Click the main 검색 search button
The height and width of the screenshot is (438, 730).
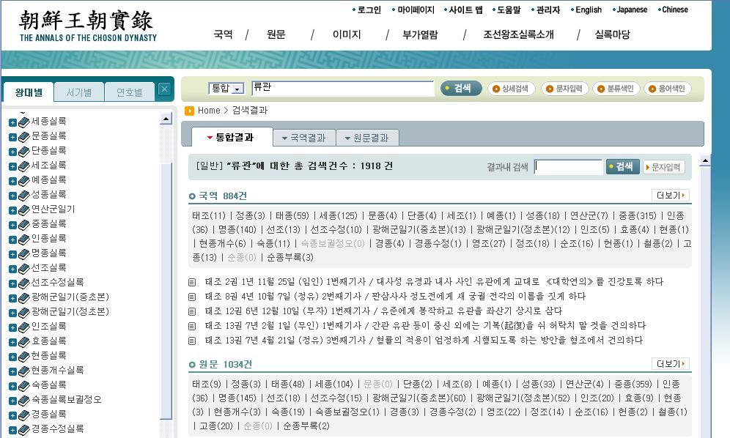pyautogui.click(x=461, y=89)
